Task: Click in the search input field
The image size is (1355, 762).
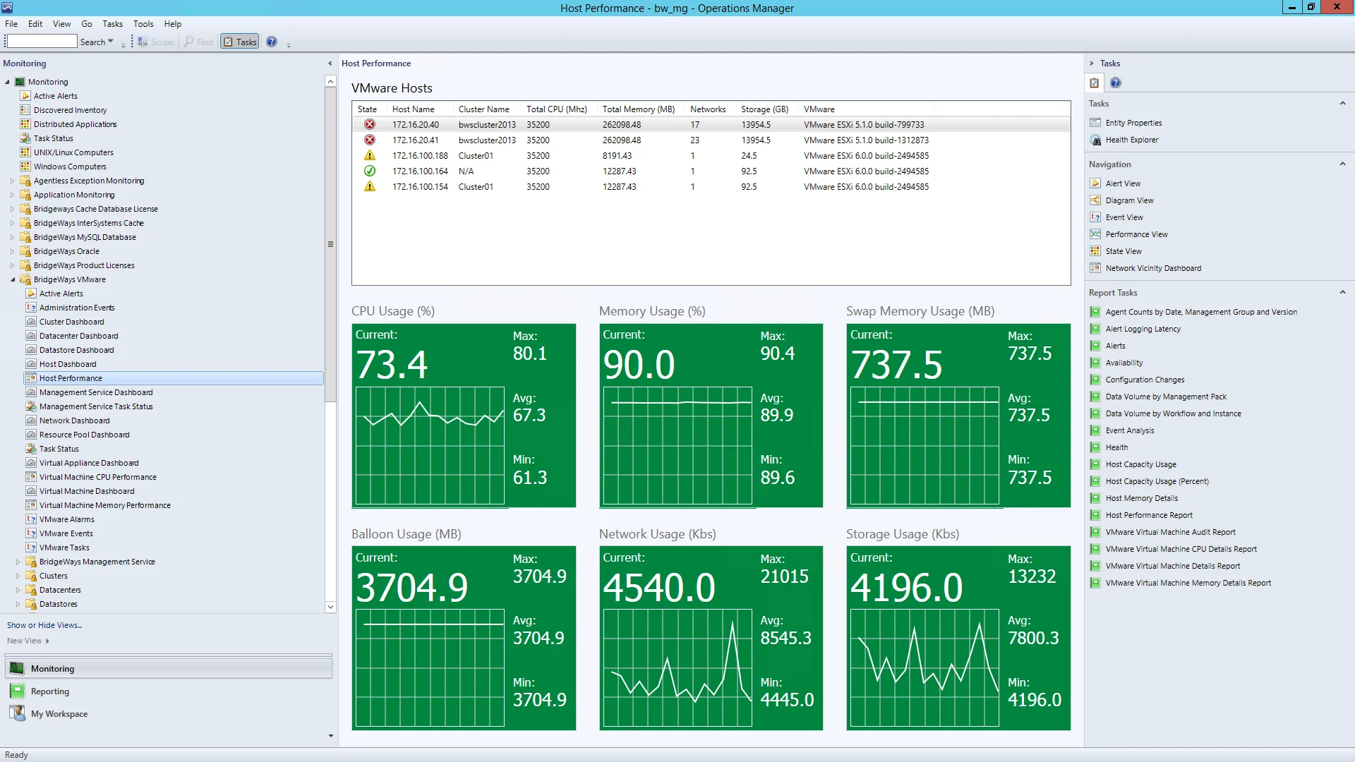Action: pyautogui.click(x=42, y=42)
